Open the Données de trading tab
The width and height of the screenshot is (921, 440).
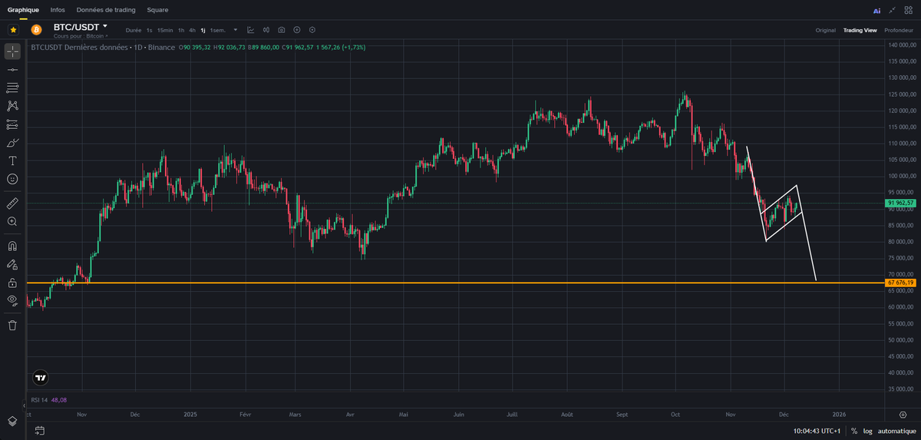coord(106,10)
